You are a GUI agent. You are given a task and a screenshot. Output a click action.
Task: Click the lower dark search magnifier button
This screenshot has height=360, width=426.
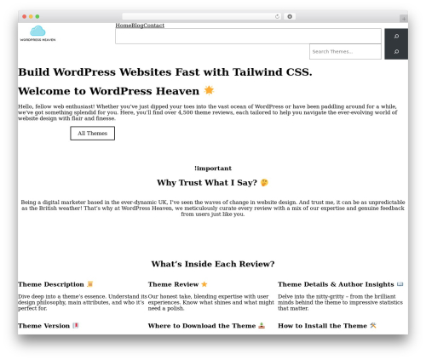coord(396,52)
